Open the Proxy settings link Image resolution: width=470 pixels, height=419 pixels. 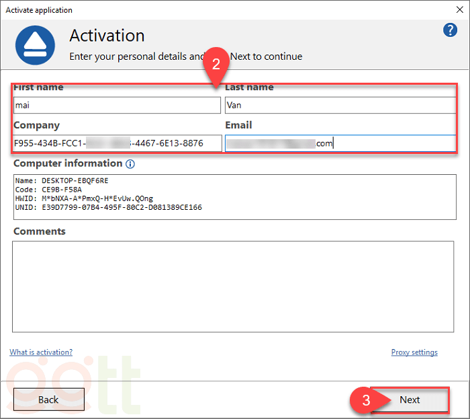(414, 352)
